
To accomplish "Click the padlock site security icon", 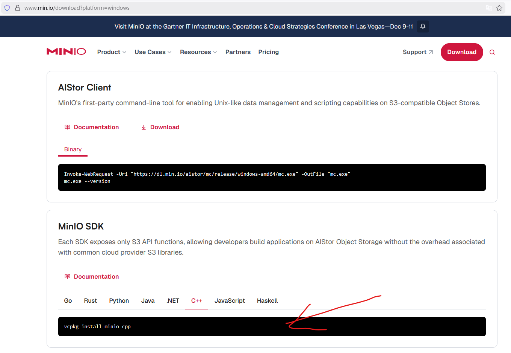I will pos(17,8).
